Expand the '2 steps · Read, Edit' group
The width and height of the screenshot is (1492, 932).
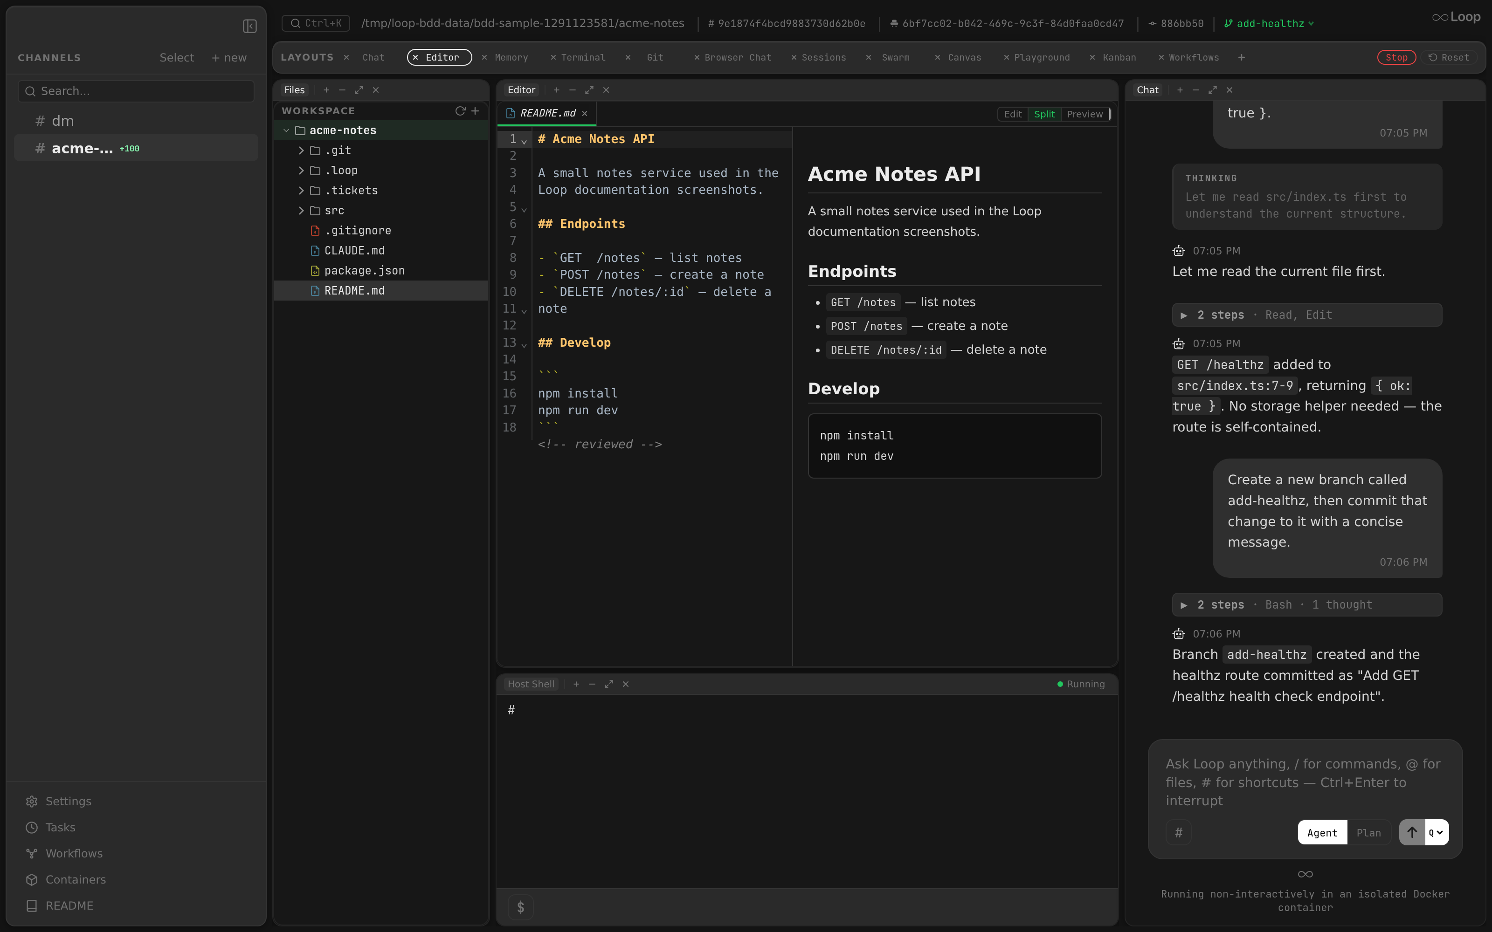tap(1307, 315)
